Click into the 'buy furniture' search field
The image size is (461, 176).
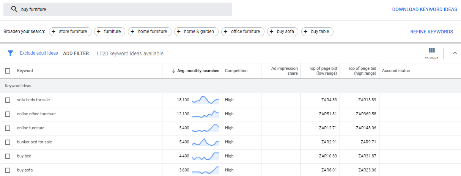(x=121, y=9)
